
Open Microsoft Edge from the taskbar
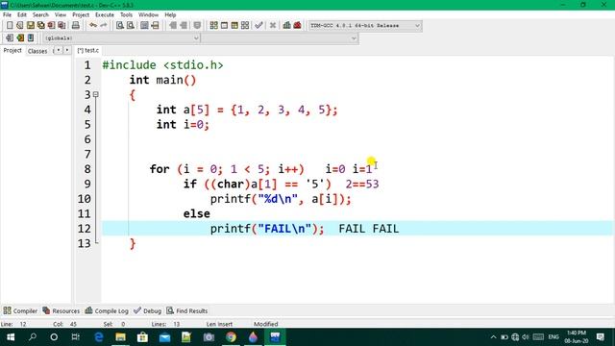coord(99,337)
